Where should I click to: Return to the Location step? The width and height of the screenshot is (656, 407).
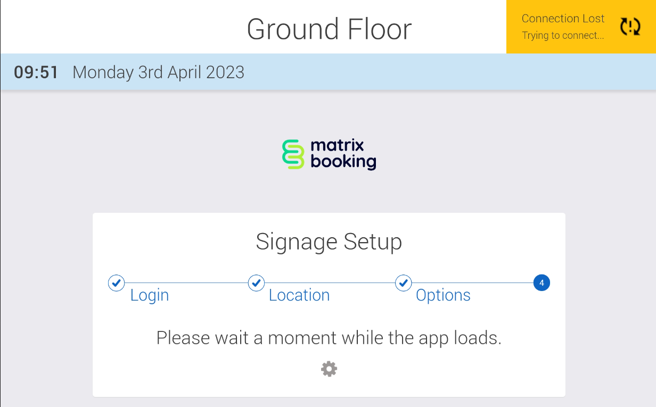coord(299,295)
